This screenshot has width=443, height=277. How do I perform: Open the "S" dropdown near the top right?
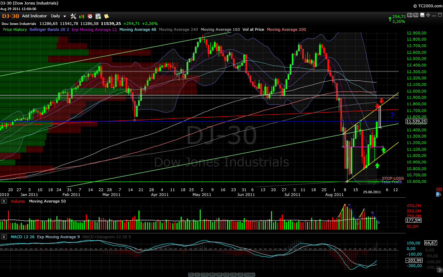[409, 16]
